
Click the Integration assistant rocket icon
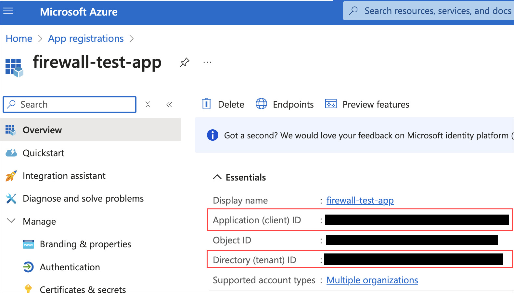click(11, 176)
